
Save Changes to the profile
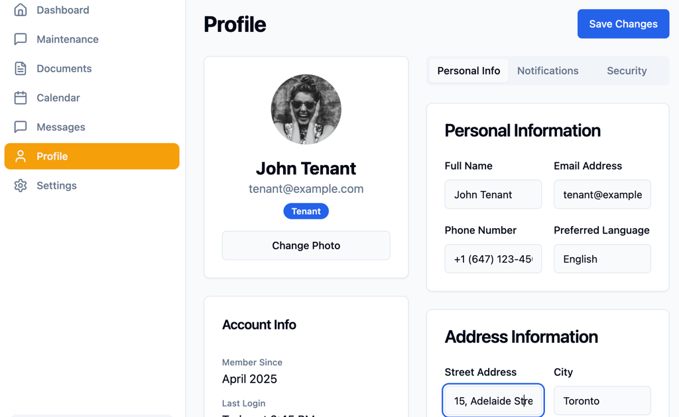point(623,24)
